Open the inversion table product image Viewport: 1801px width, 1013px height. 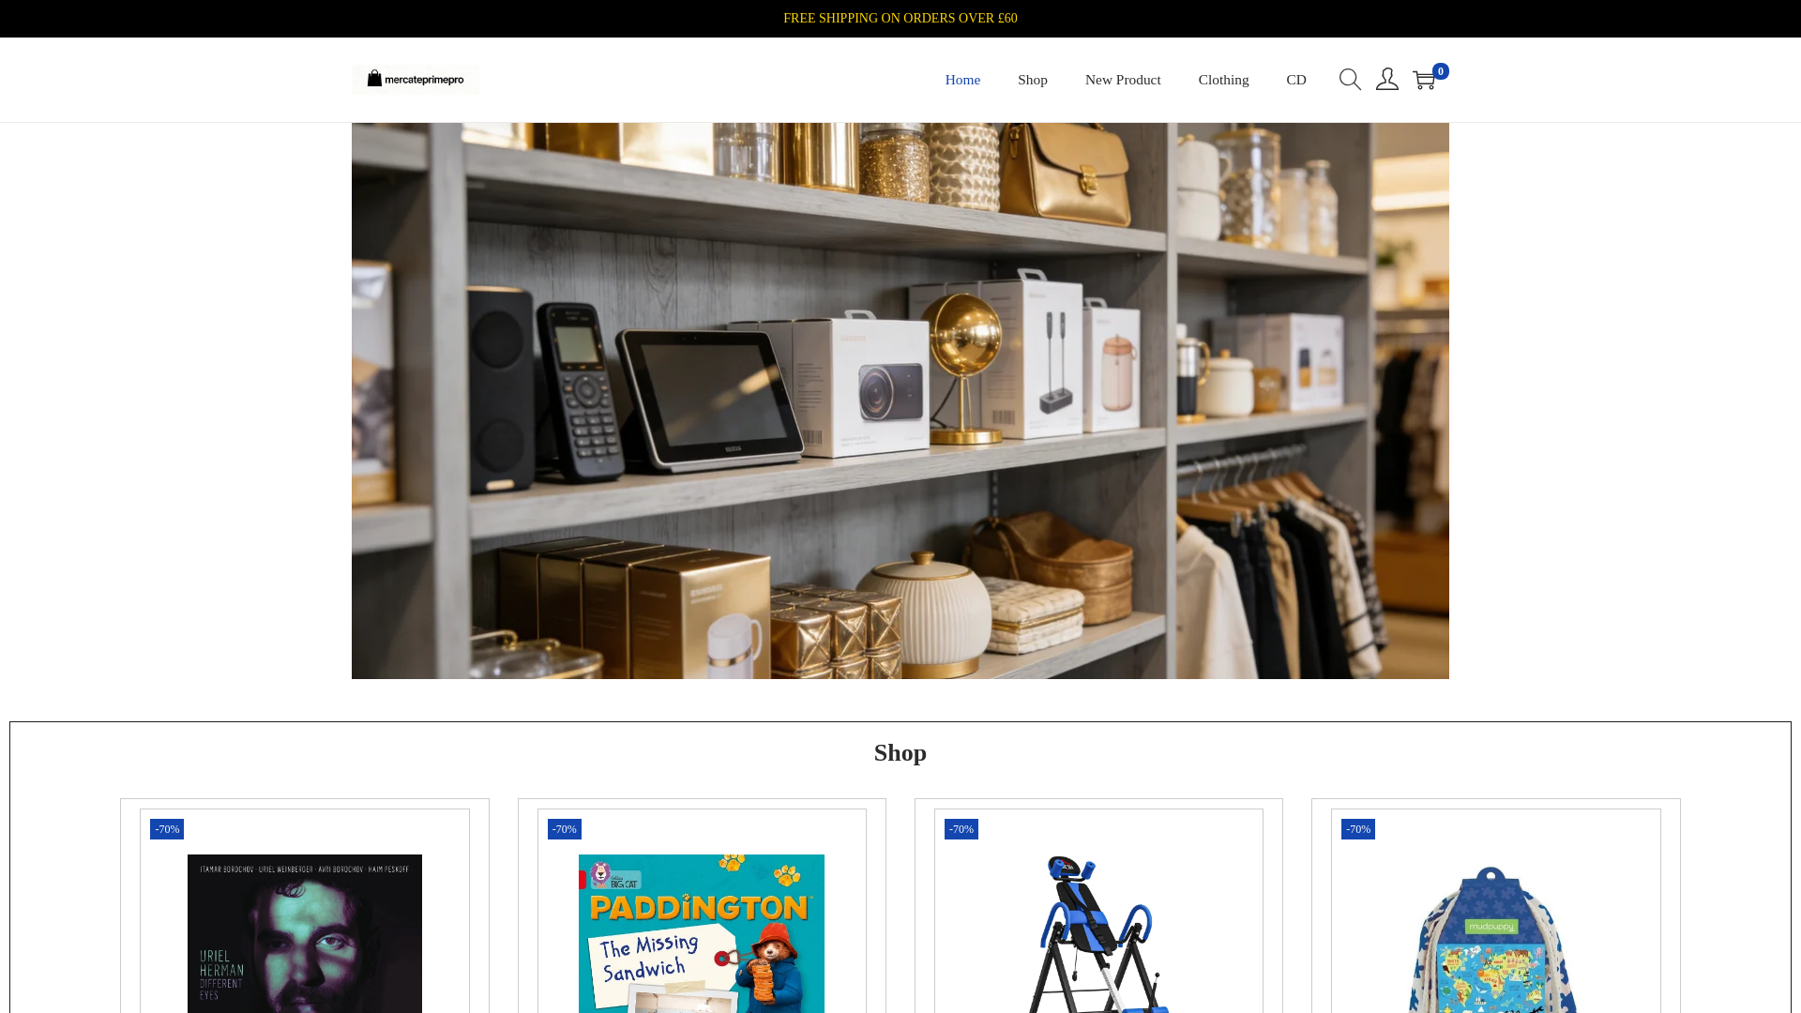pyautogui.click(x=1098, y=933)
